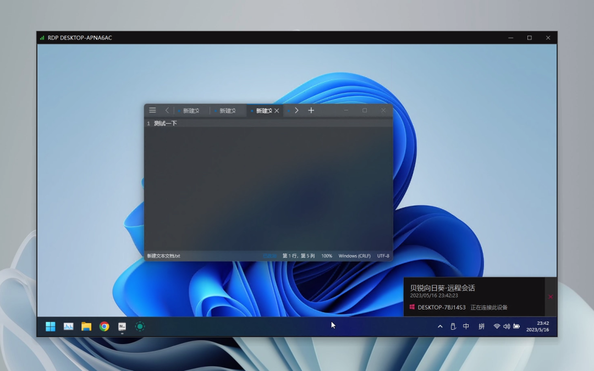Open the monitor graph app on the taskbar
This screenshot has width=594, height=371.
(69, 326)
